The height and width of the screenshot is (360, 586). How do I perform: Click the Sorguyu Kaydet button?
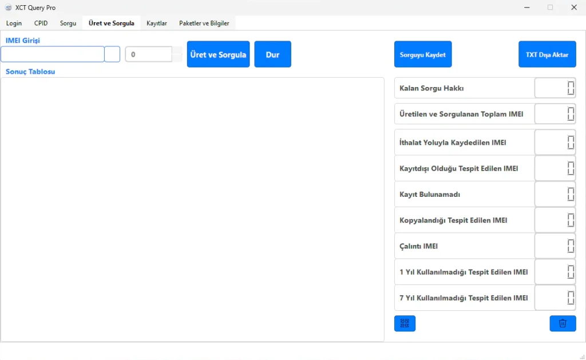pos(423,54)
